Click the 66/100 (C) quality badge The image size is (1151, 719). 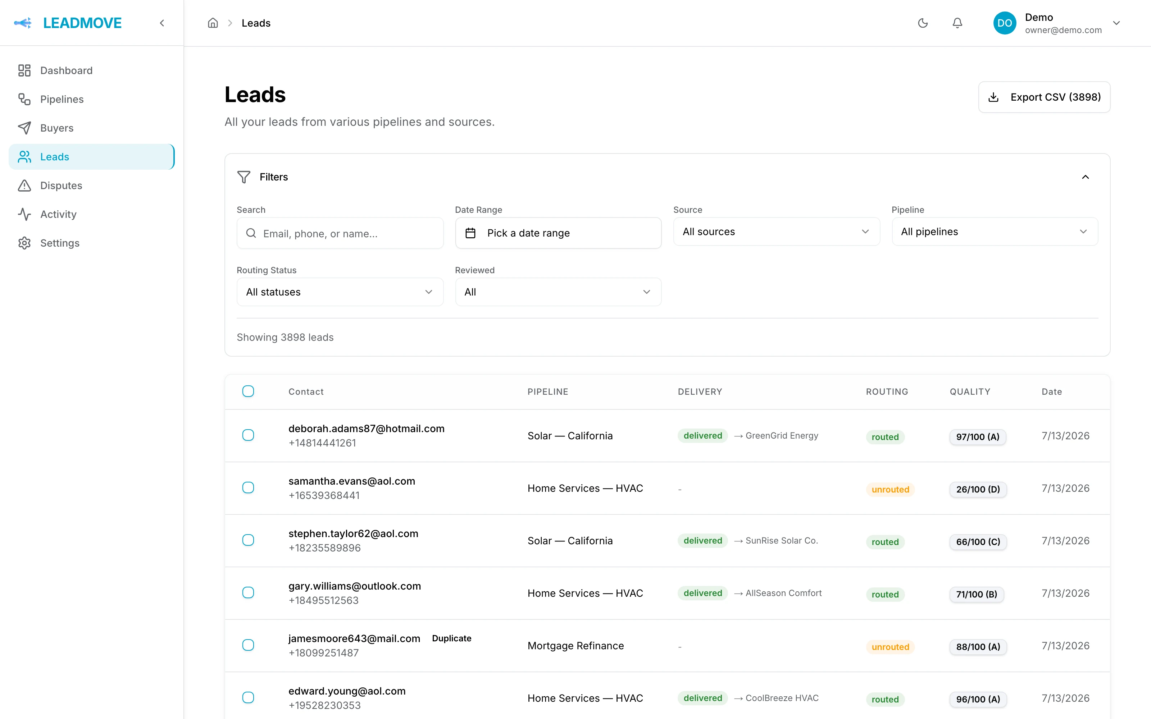click(x=978, y=542)
